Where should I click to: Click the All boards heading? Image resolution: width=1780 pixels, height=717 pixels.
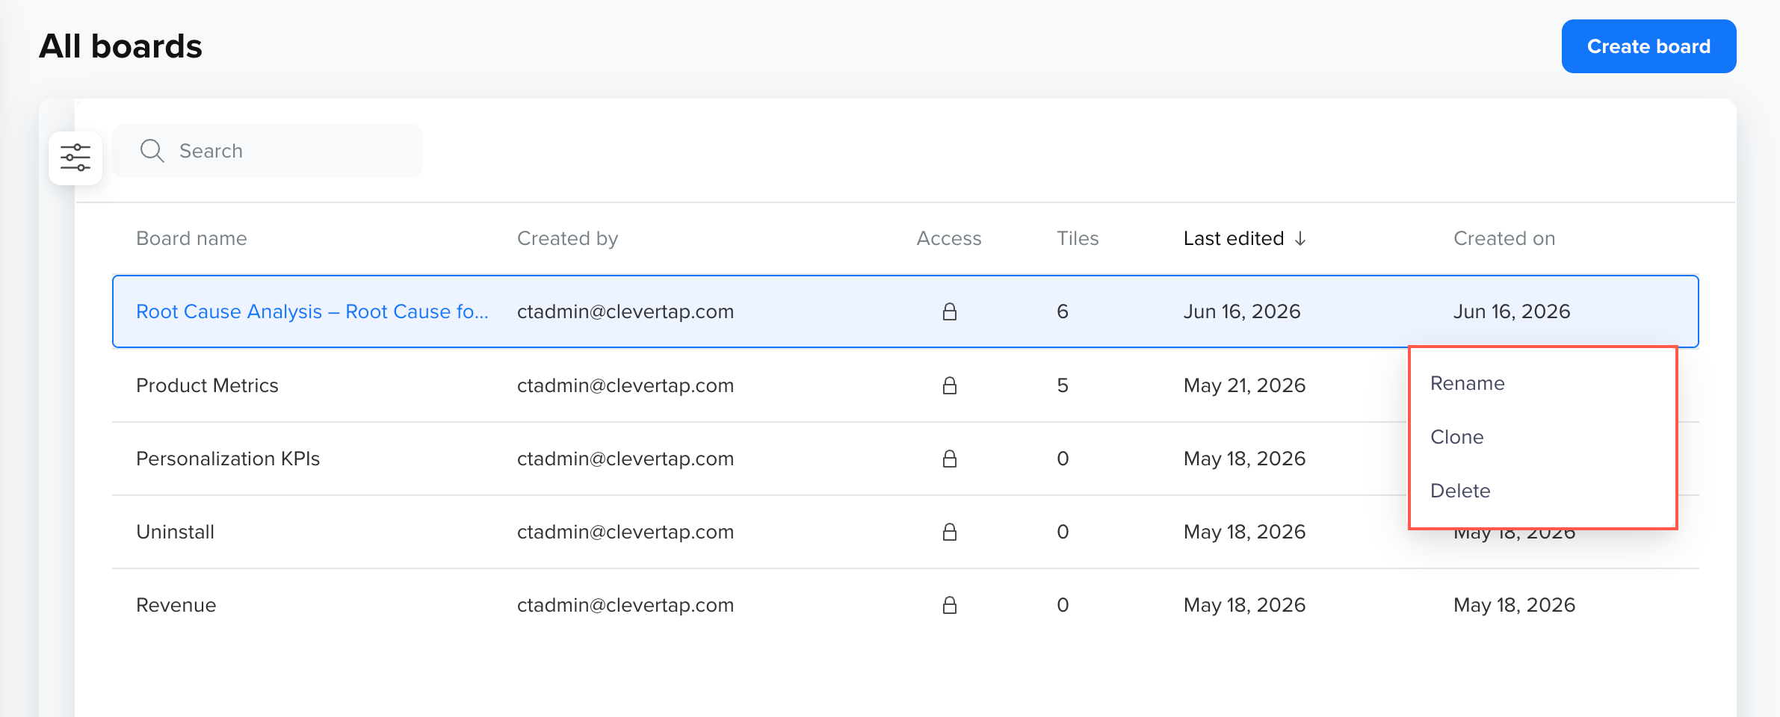(x=120, y=46)
